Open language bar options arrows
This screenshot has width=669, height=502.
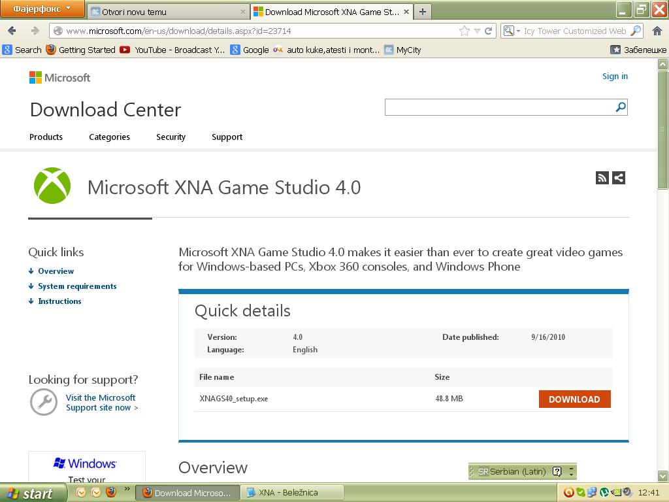click(571, 471)
